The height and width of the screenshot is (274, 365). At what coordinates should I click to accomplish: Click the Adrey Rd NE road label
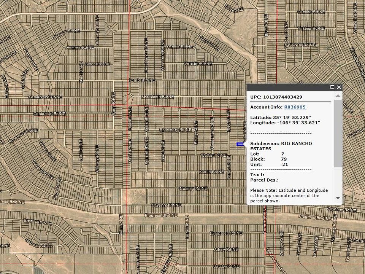226,250
